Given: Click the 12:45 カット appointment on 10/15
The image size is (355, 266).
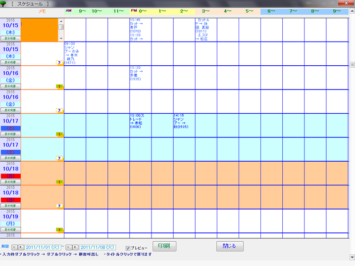Looking at the screenshot, I should 136,26.
